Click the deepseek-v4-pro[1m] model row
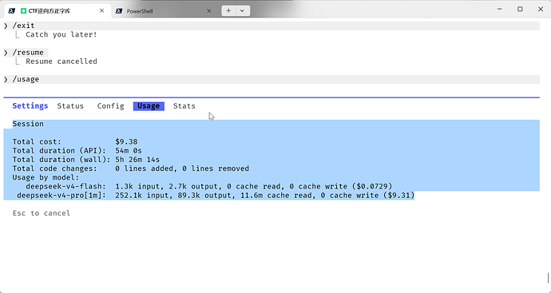The image size is (551, 293). click(x=216, y=196)
